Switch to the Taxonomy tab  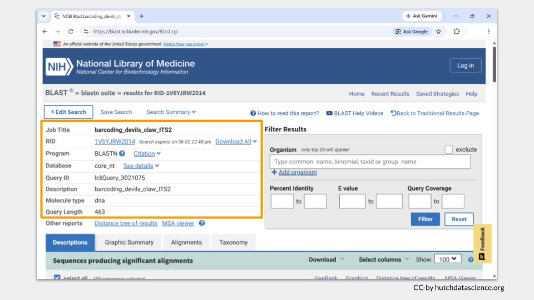coord(233,243)
